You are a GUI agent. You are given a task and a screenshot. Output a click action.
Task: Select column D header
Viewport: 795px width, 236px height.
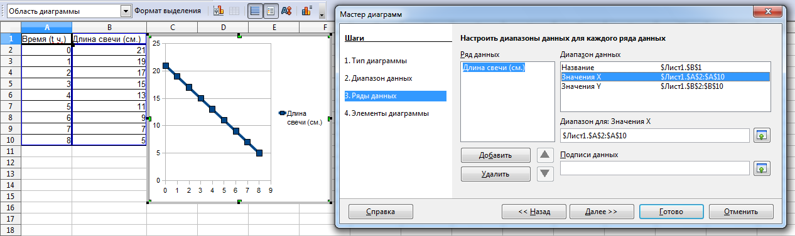coord(223,28)
